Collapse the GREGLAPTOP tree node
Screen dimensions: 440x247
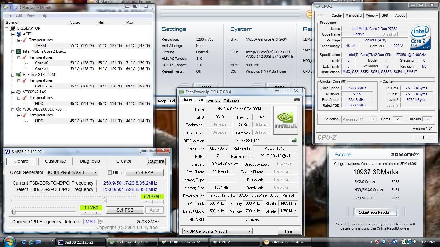point(7,28)
